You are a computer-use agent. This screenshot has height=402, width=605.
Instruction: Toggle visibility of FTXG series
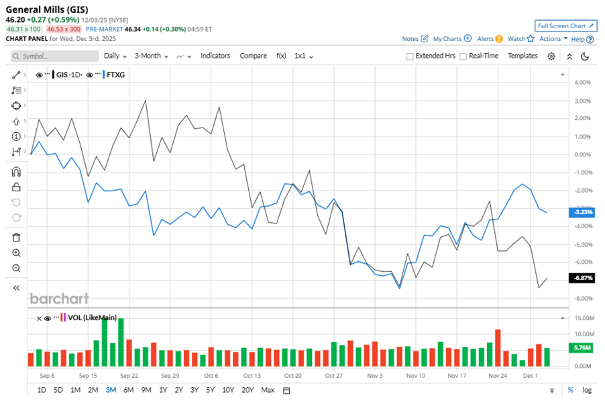point(89,75)
